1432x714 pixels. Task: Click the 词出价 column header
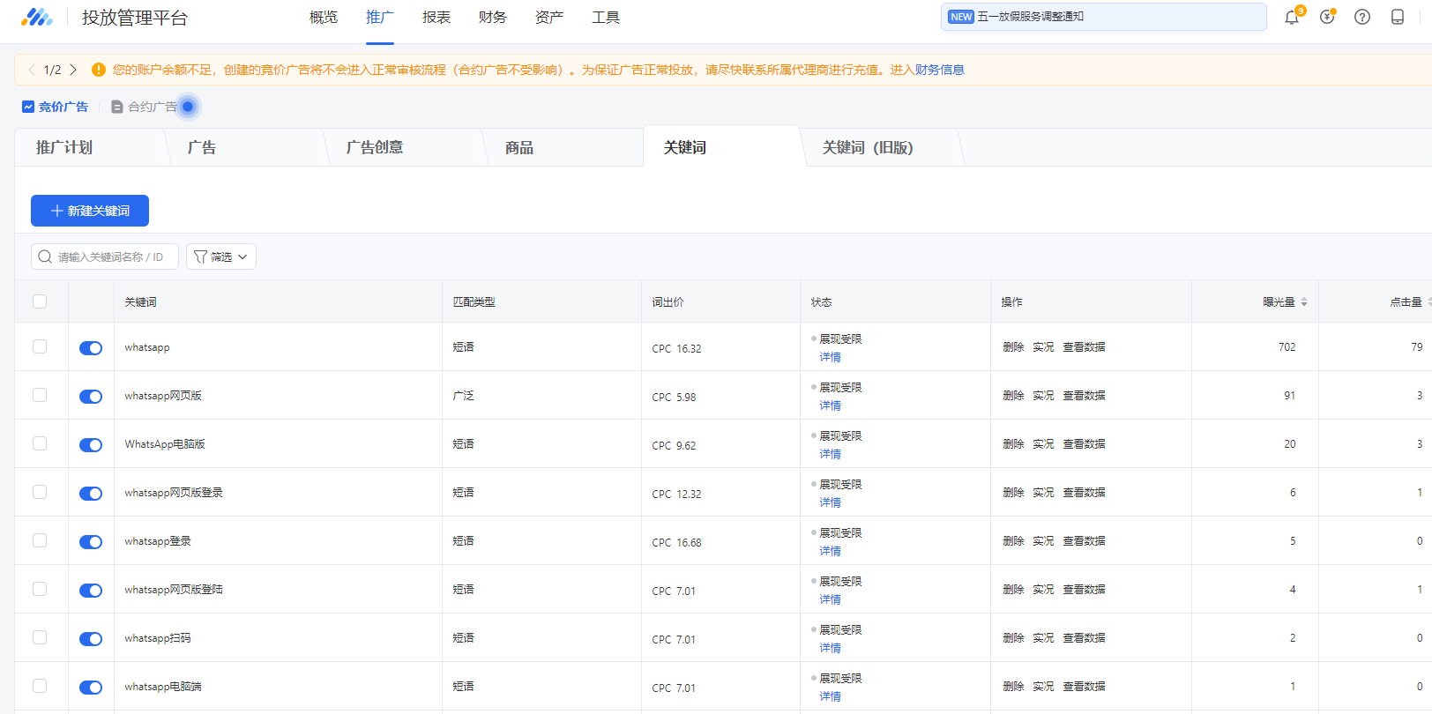tap(668, 301)
